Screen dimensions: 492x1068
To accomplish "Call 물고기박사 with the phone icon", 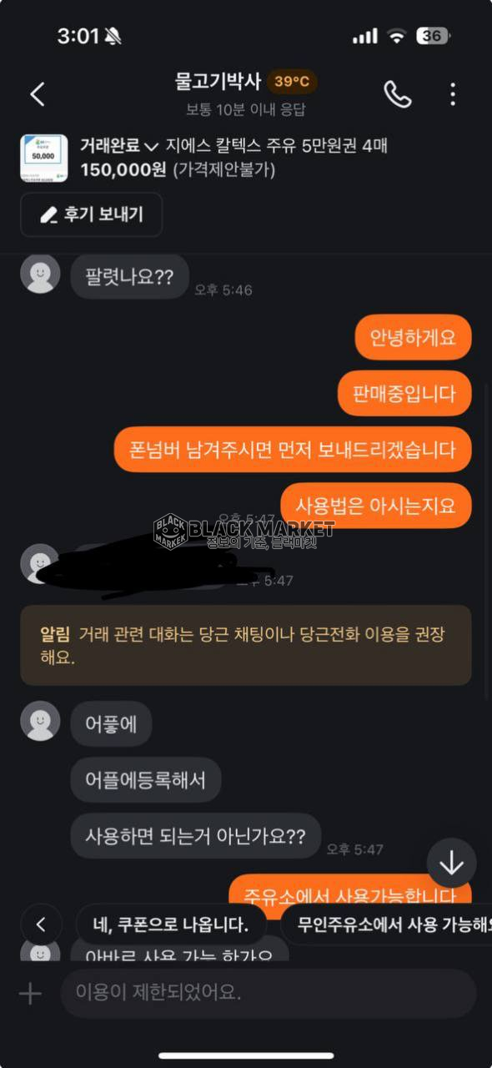I will point(398,94).
